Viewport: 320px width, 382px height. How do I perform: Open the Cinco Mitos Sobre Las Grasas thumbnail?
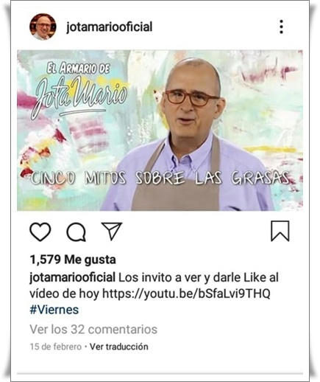click(x=160, y=131)
